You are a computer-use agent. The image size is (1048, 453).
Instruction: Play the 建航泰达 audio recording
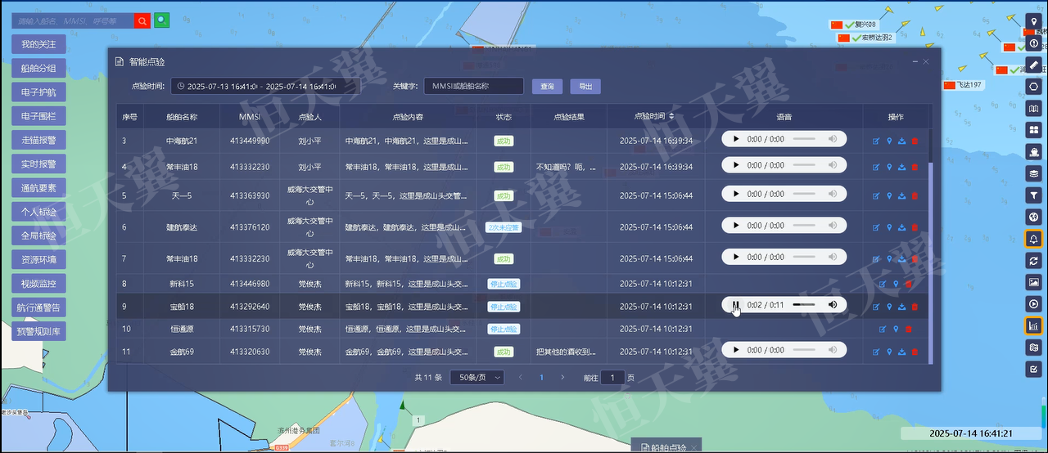click(x=735, y=226)
